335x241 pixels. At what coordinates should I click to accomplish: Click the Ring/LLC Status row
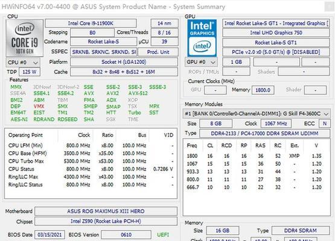[91, 185]
